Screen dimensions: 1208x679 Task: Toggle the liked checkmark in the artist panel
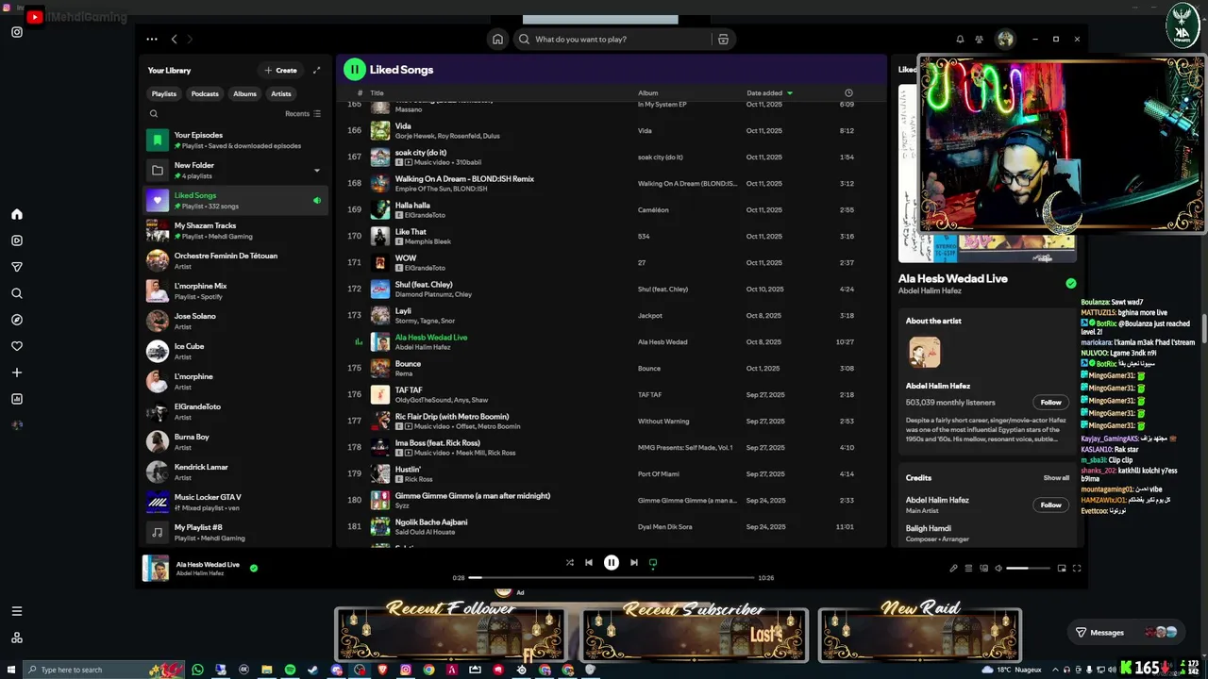pos(1071,283)
